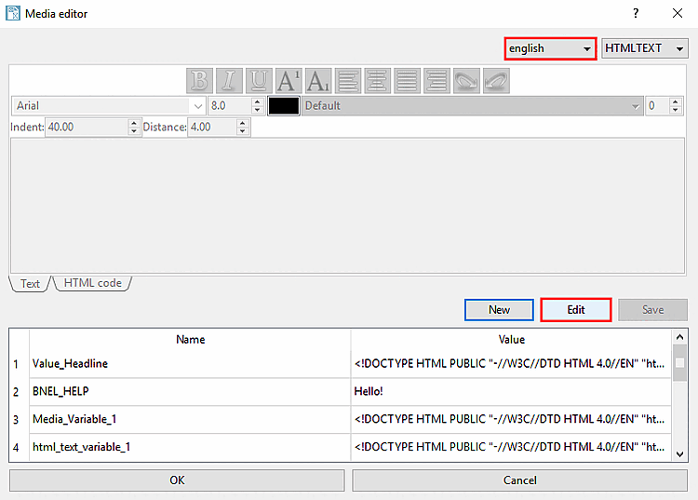Click the Media_Variable_1 DOCTYPE value cell
Viewport: 698px width, 500px height.
[x=511, y=419]
